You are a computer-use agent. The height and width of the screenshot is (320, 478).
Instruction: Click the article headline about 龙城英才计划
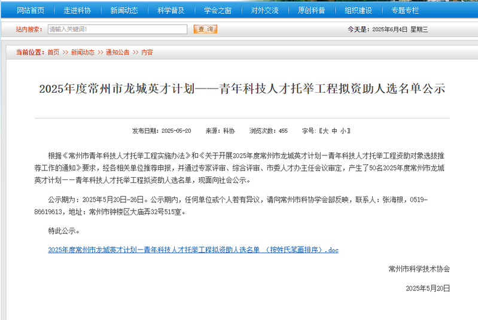[x=242, y=90]
